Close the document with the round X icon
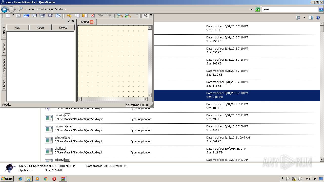 [50, 15]
